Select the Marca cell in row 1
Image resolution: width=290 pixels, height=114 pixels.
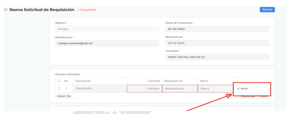(215, 88)
